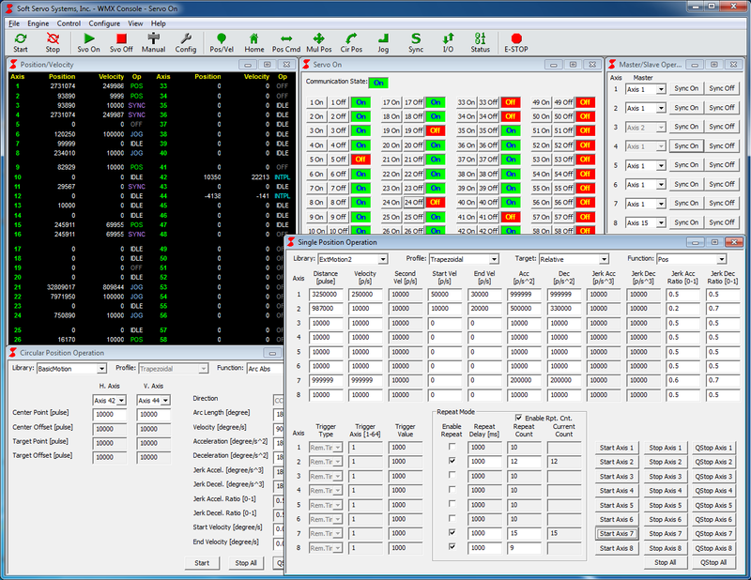Click the Start Axis 1 button

[617, 448]
